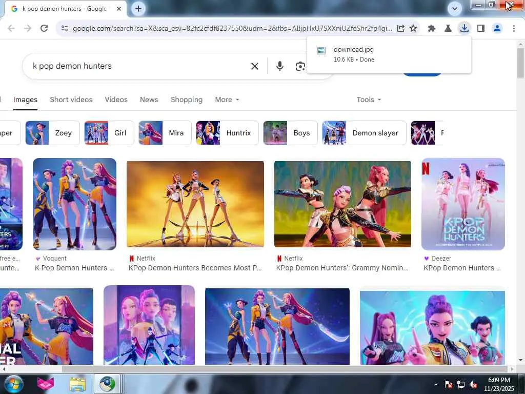Open site information icon in address bar
The image size is (525, 394).
coord(65,29)
